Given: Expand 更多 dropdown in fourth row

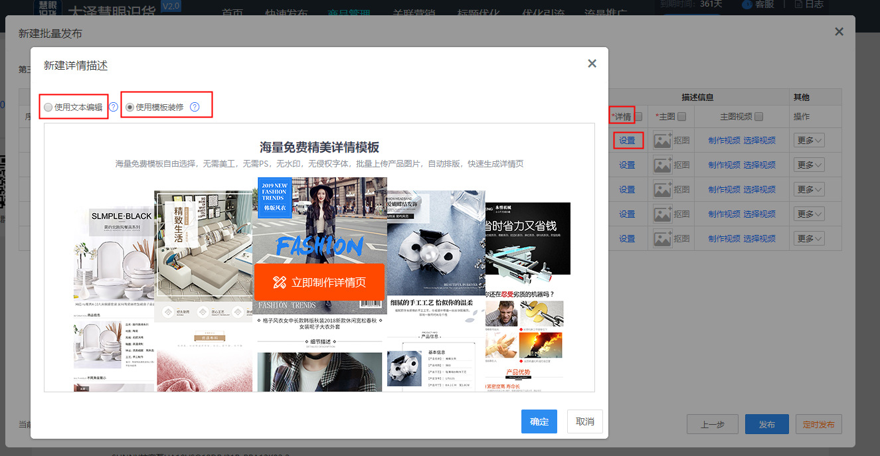Looking at the screenshot, I should click(x=810, y=214).
